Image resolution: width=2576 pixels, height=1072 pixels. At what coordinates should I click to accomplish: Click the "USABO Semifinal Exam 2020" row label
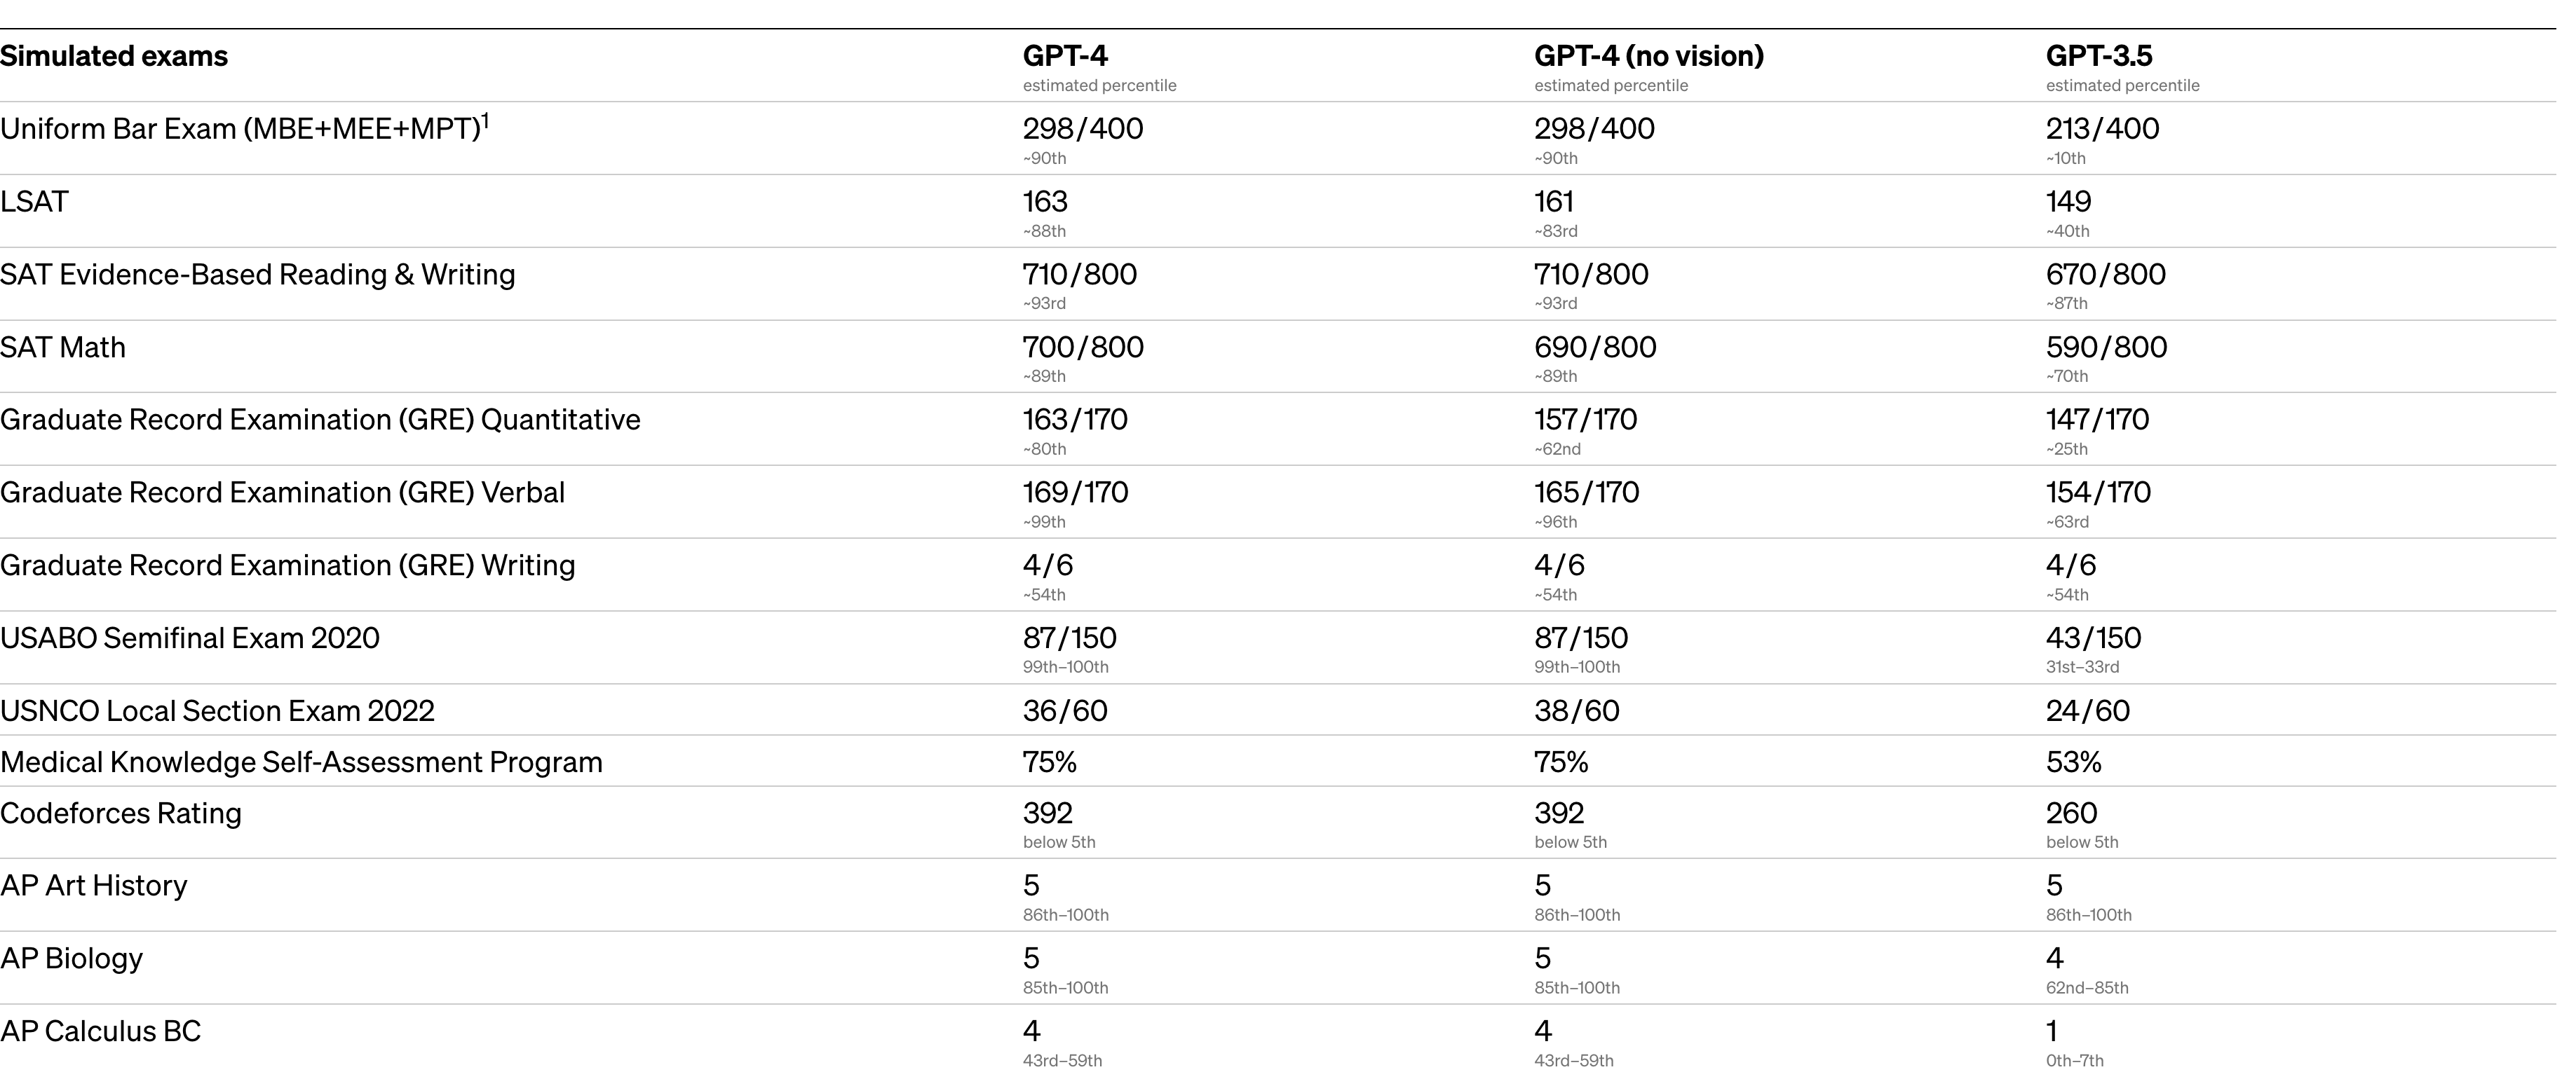coord(190,638)
